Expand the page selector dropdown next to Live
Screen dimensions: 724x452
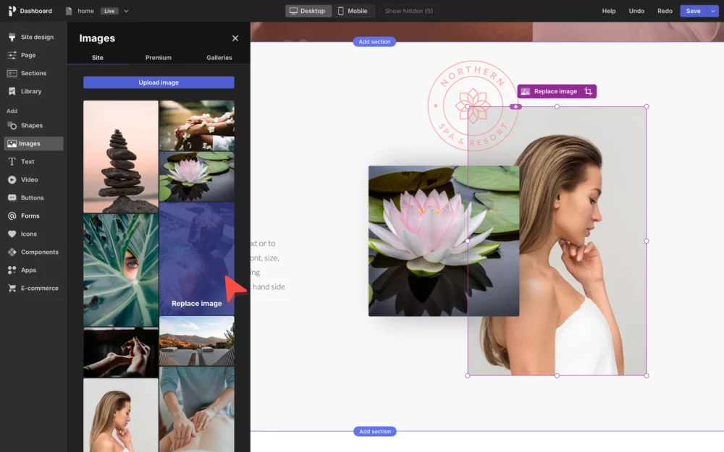[127, 11]
